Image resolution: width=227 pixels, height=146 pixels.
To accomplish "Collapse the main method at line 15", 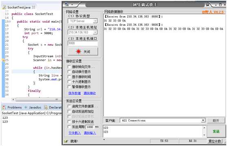I will 10,21.
